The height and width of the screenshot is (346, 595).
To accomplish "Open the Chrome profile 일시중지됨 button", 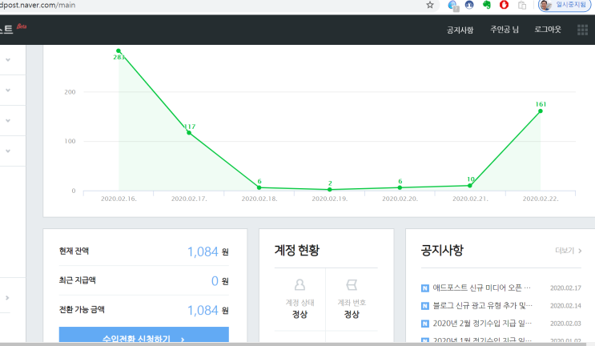I will point(565,6).
